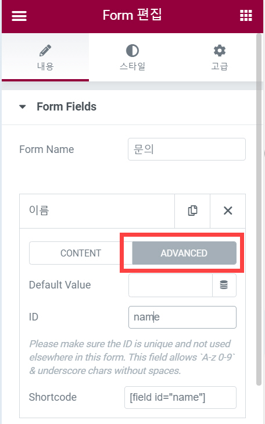Viewport: 265px width, 424px height.
Task: Switch to the 고급 tab
Action: (219, 58)
